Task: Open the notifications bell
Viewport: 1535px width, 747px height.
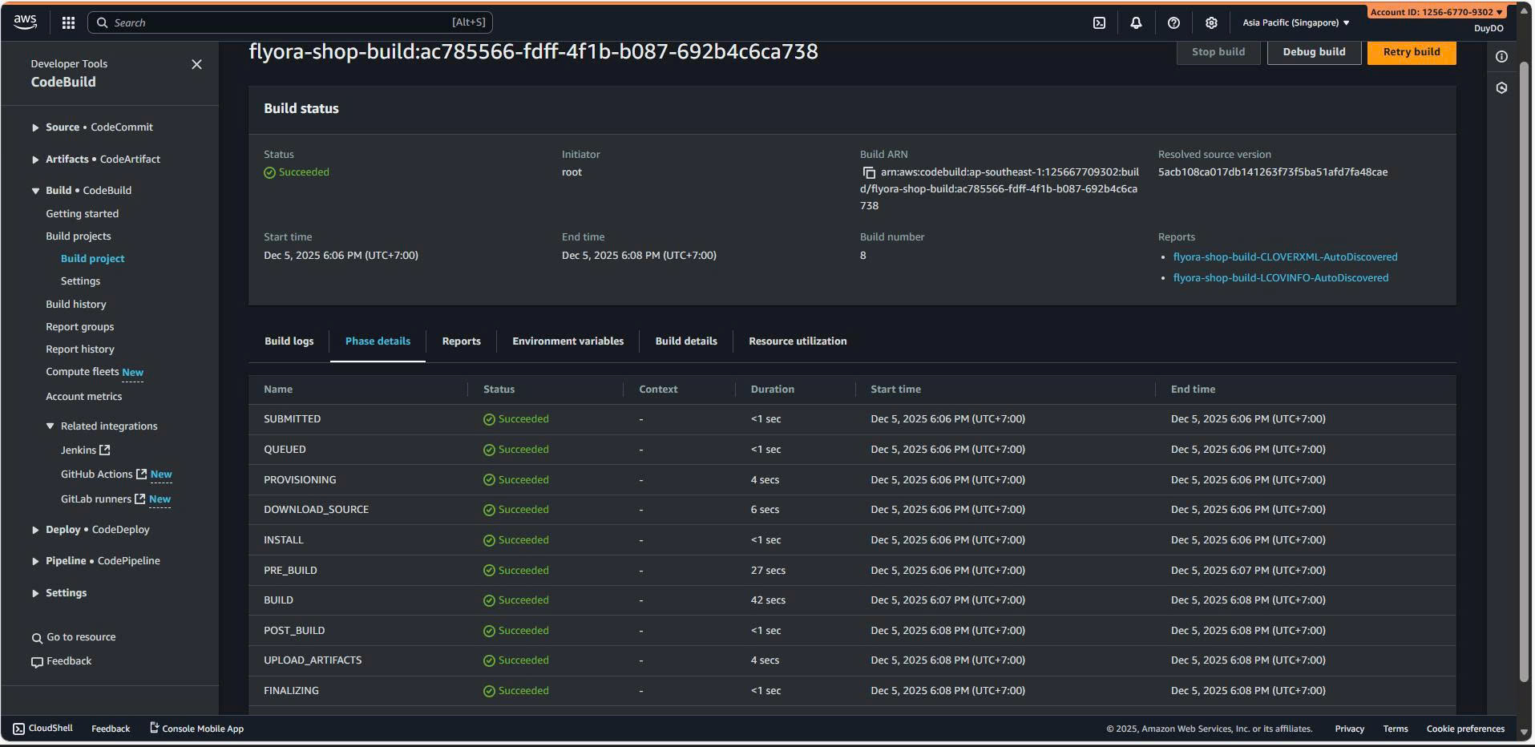Action: 1136,22
